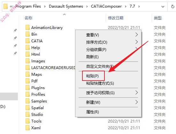Image resolution: width=176 pixels, height=134 pixels.
Task: Open 属性(R) from context menu
Action: [93, 112]
